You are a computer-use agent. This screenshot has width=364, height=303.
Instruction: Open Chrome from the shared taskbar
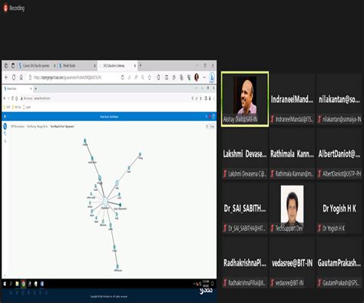pyautogui.click(x=23, y=284)
